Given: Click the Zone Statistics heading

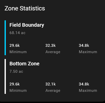Looking at the screenshot, I should coord(25,8).
